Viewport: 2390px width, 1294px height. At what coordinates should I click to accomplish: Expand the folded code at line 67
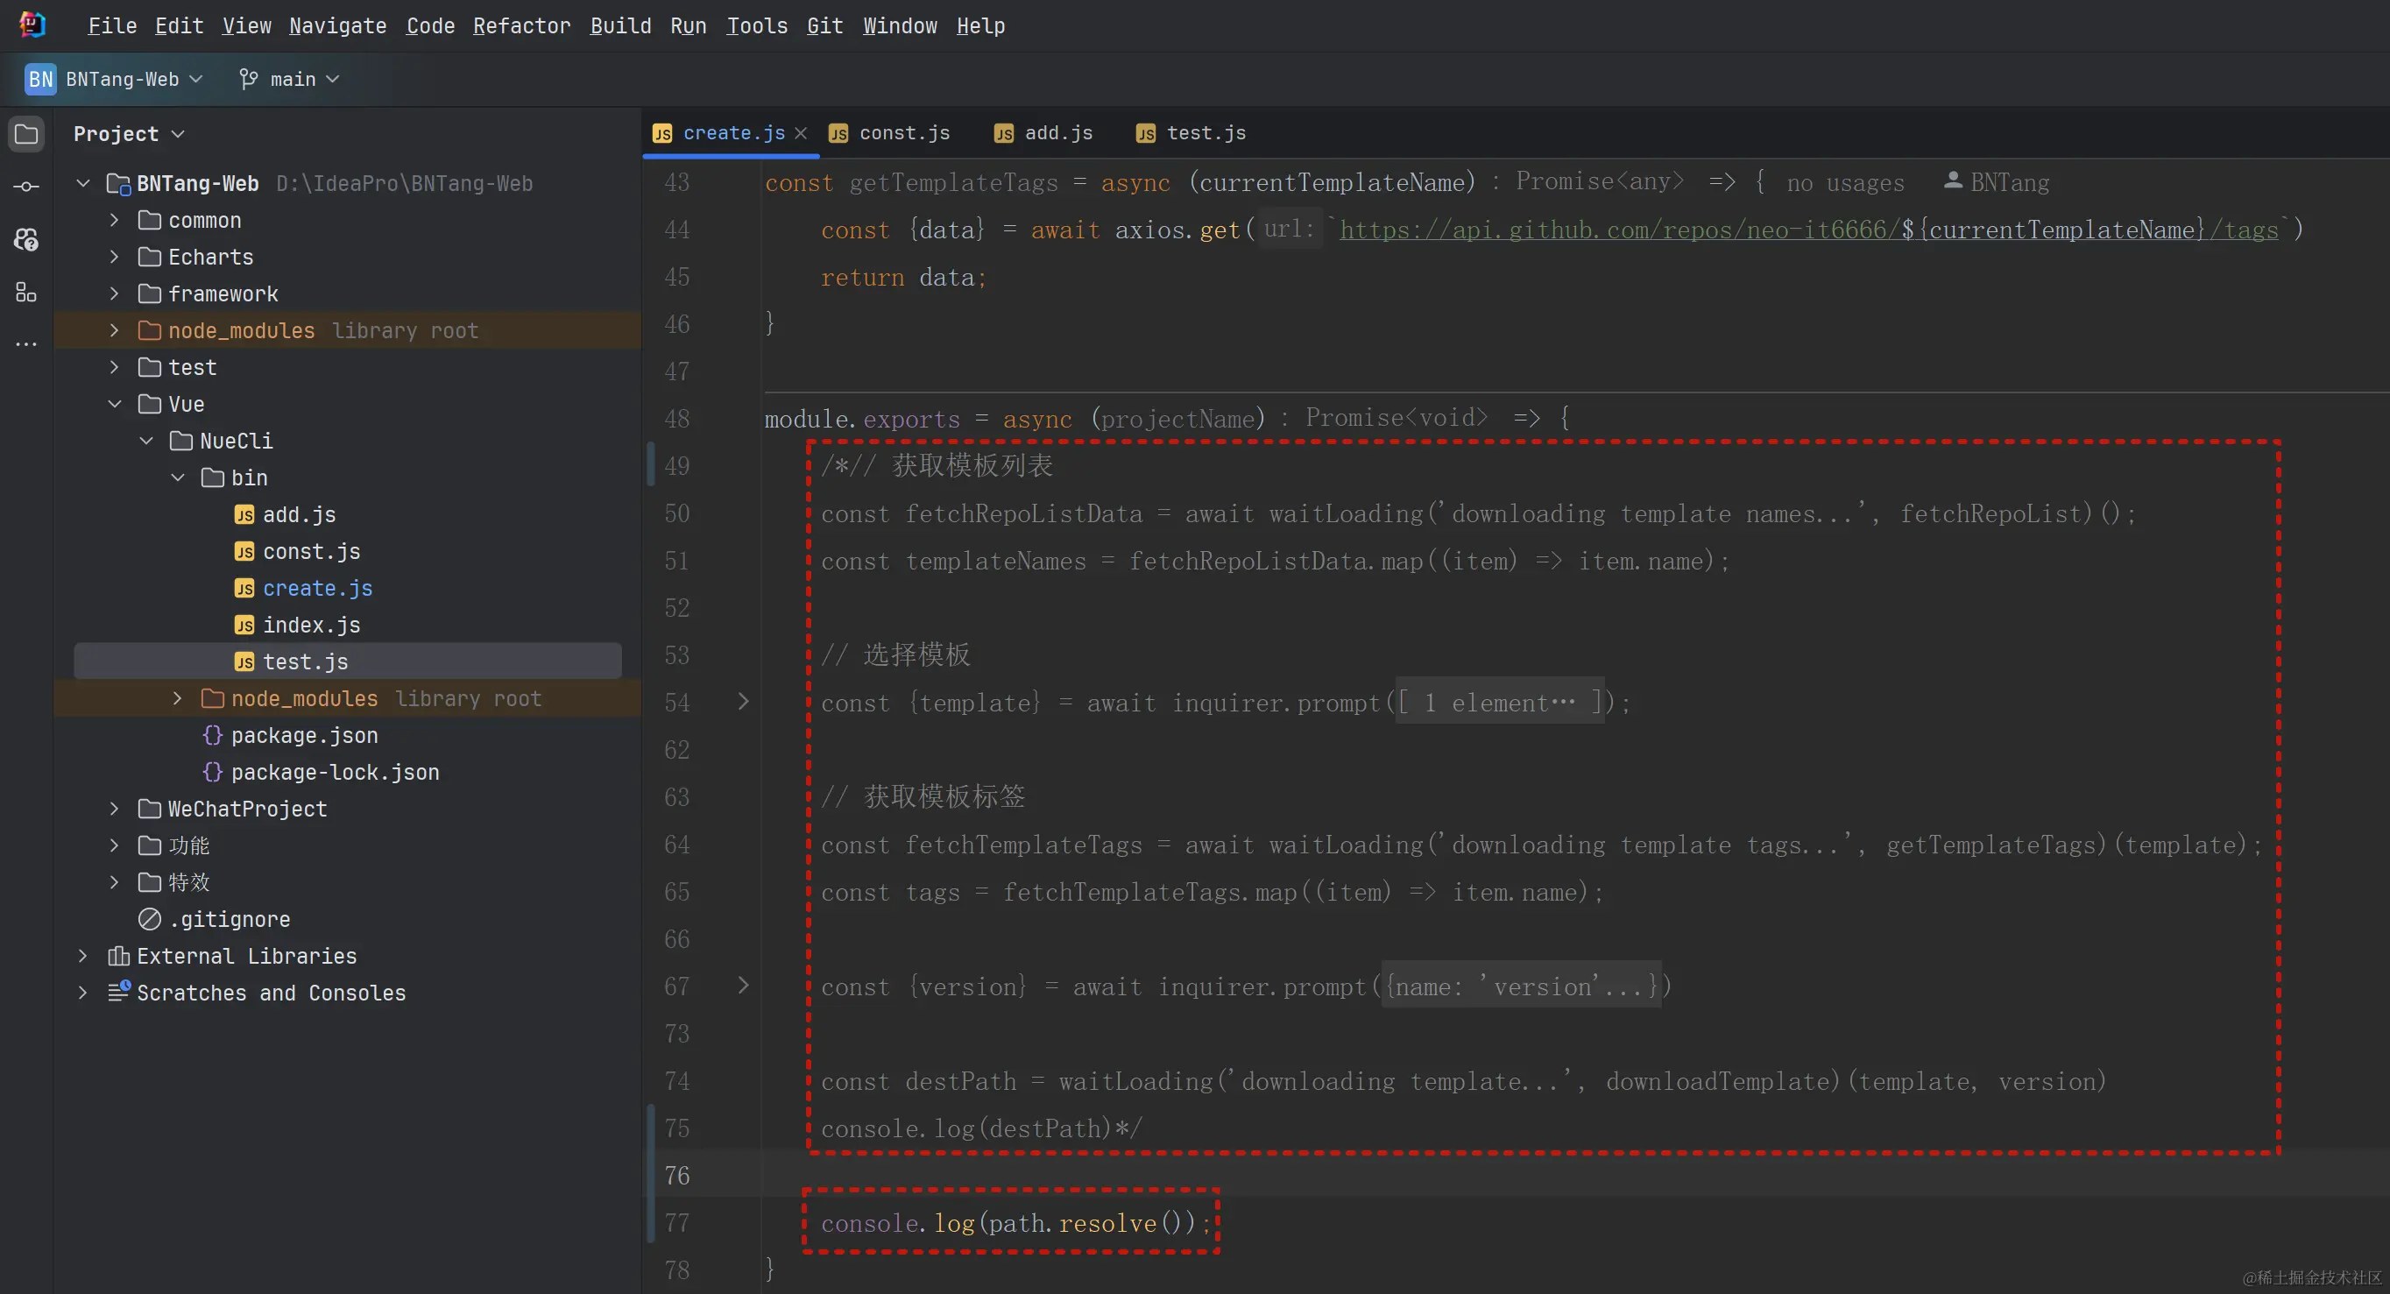743,985
